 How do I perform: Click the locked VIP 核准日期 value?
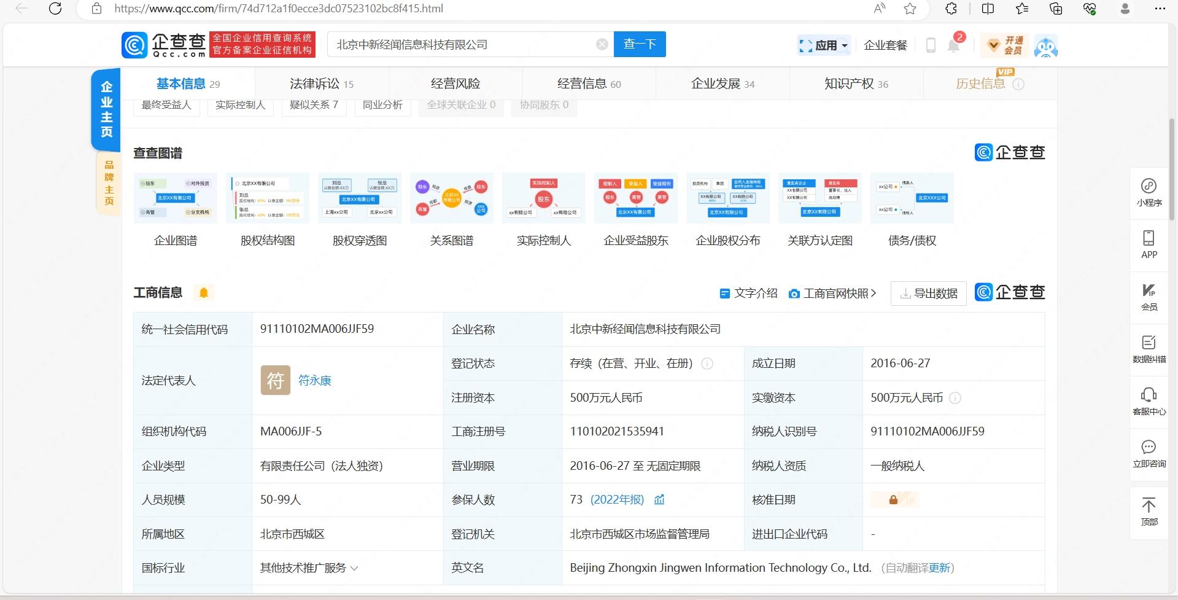(894, 500)
